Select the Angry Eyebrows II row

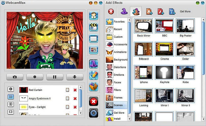pyautogui.click(x=49, y=99)
